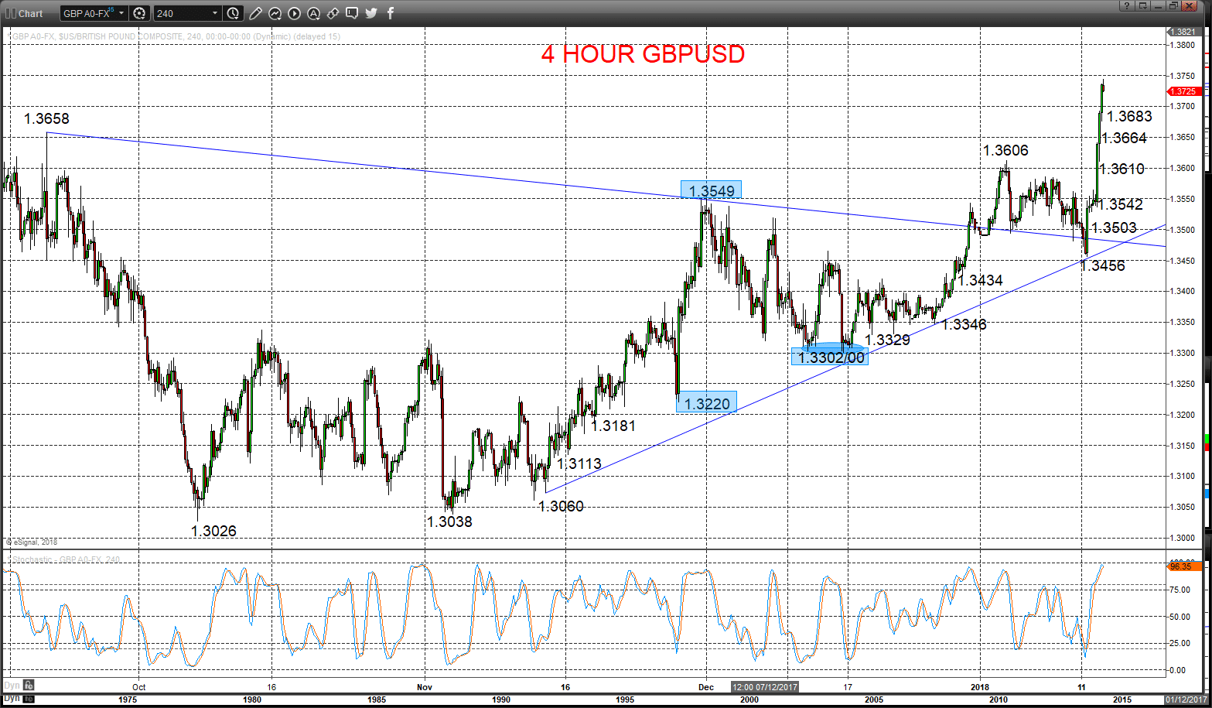
Task: Open the studies line-chart icon
Action: (x=275, y=13)
